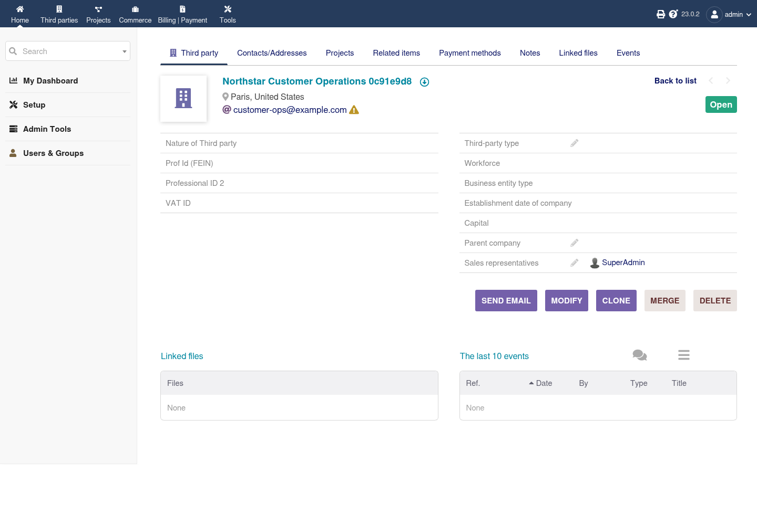
Task: Open the Linked files tab
Action: (x=578, y=53)
